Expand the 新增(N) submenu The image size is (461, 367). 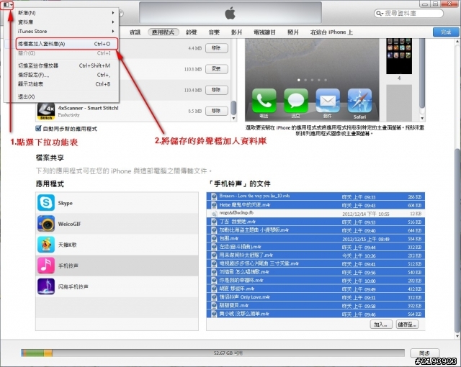click(66, 13)
